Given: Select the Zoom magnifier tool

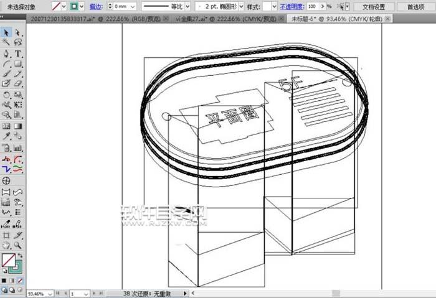Looking at the screenshot, I should (18, 245).
